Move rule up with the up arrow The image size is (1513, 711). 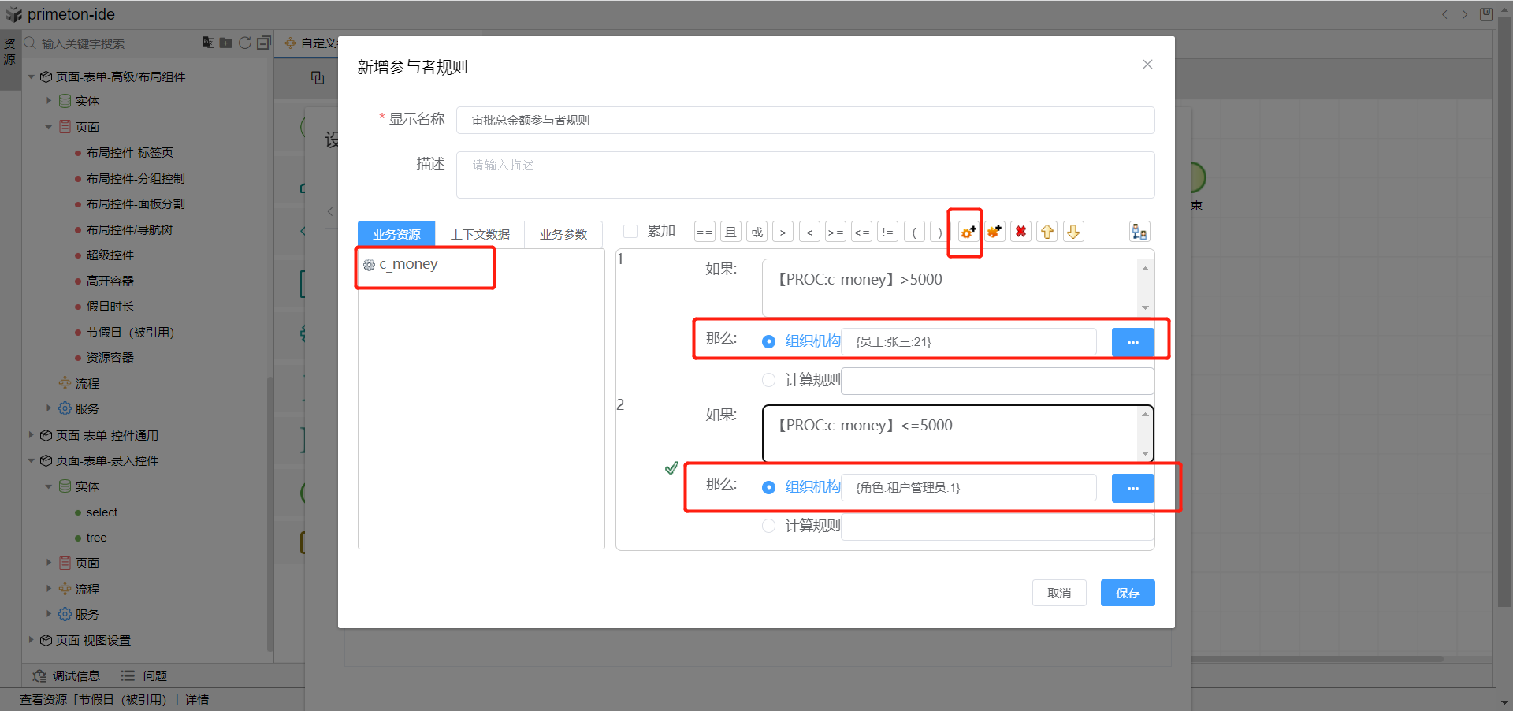pos(1046,232)
